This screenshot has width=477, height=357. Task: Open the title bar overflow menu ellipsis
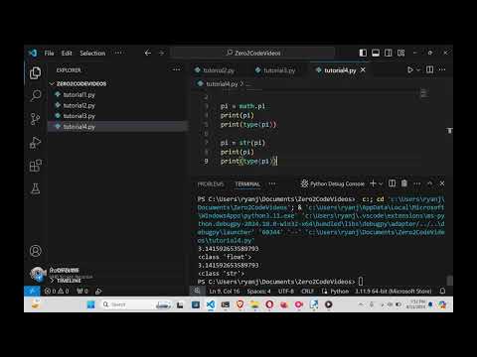(x=118, y=53)
